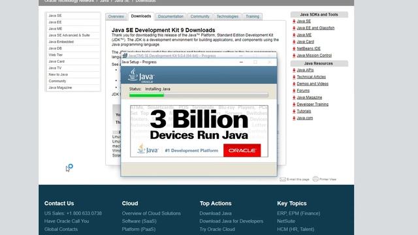Image resolution: width=418 pixels, height=235 pixels.
Task: Open Try Oracle Cloud footer link
Action: [217, 229]
